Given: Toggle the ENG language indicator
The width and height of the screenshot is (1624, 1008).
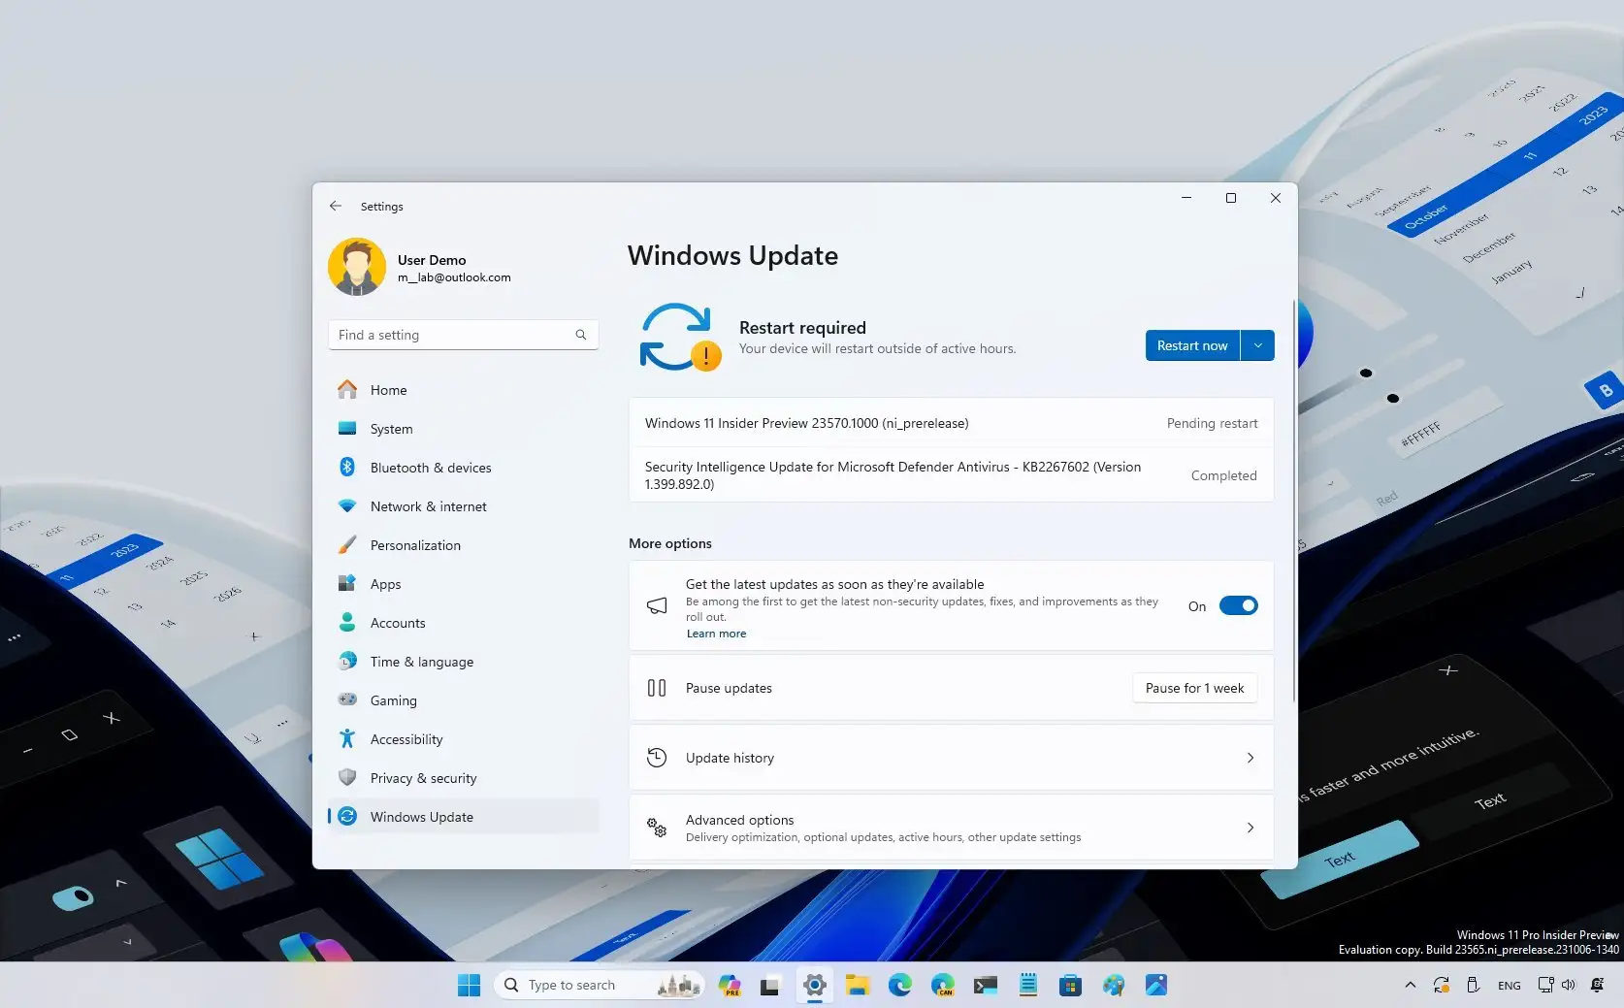Looking at the screenshot, I should pos(1510,984).
